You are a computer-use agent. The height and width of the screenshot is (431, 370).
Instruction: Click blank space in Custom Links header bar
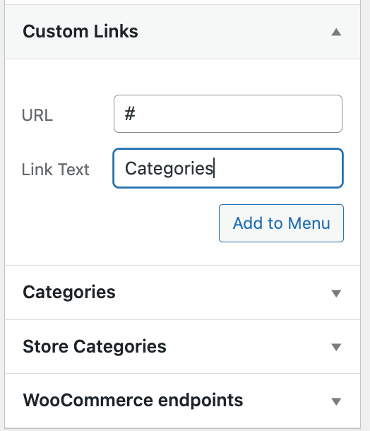click(x=234, y=32)
